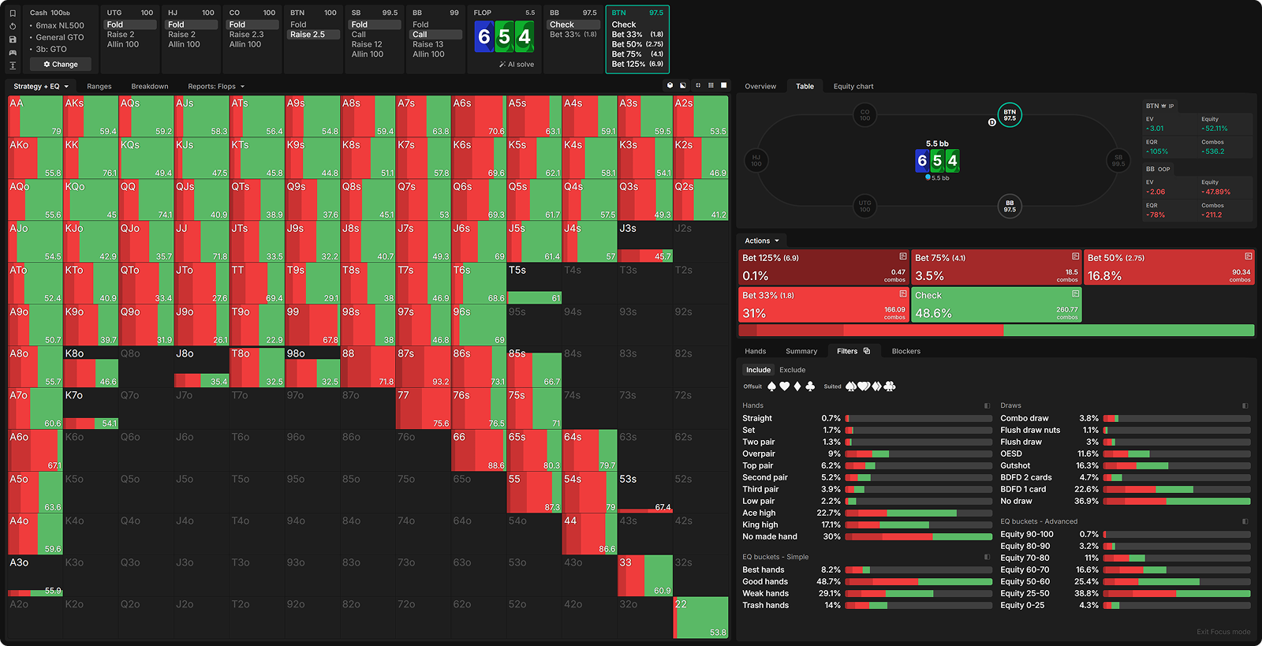Toggle the Hands section layout icon
Viewport: 1262px width, 646px height.
(987, 405)
